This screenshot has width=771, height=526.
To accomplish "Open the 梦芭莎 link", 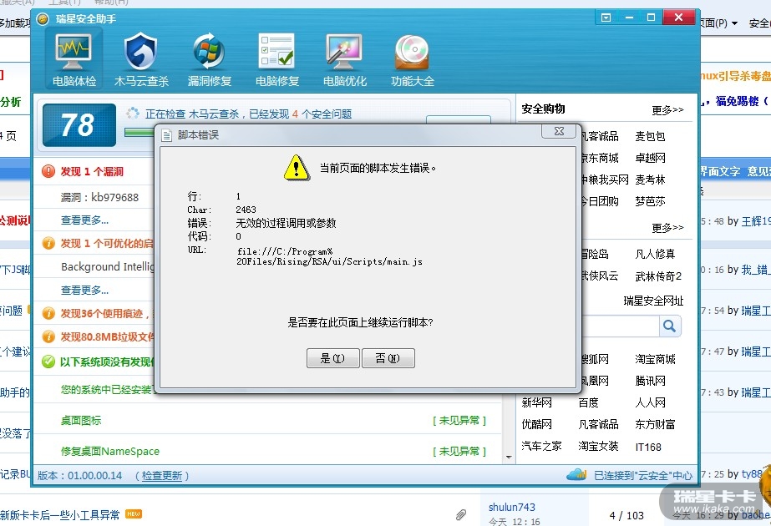I will (x=650, y=201).
